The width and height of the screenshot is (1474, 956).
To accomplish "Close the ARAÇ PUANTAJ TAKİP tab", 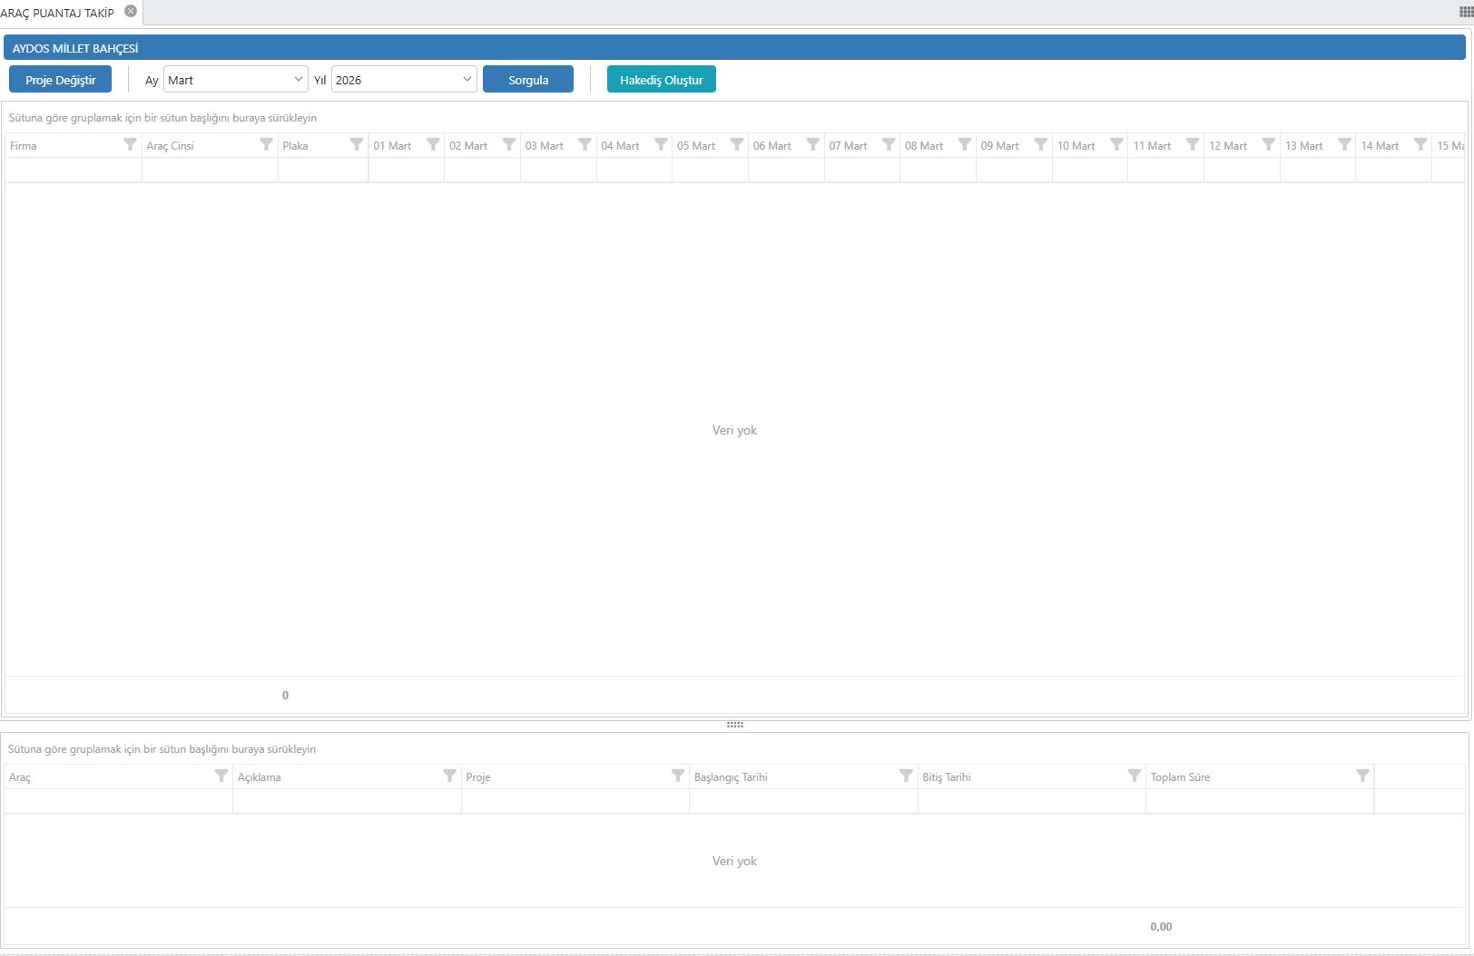I will pos(131,12).
